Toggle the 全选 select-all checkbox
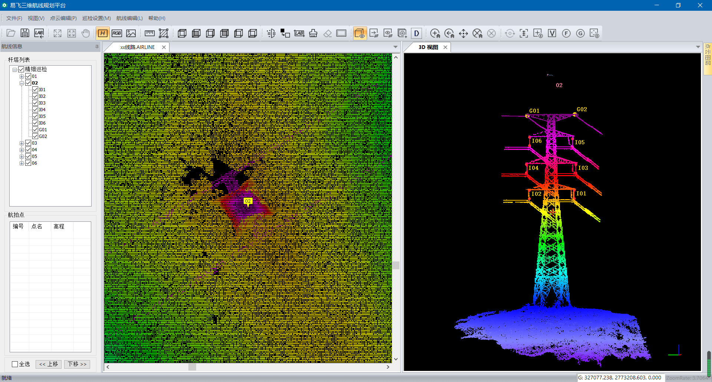Image resolution: width=712 pixels, height=382 pixels. pos(14,364)
